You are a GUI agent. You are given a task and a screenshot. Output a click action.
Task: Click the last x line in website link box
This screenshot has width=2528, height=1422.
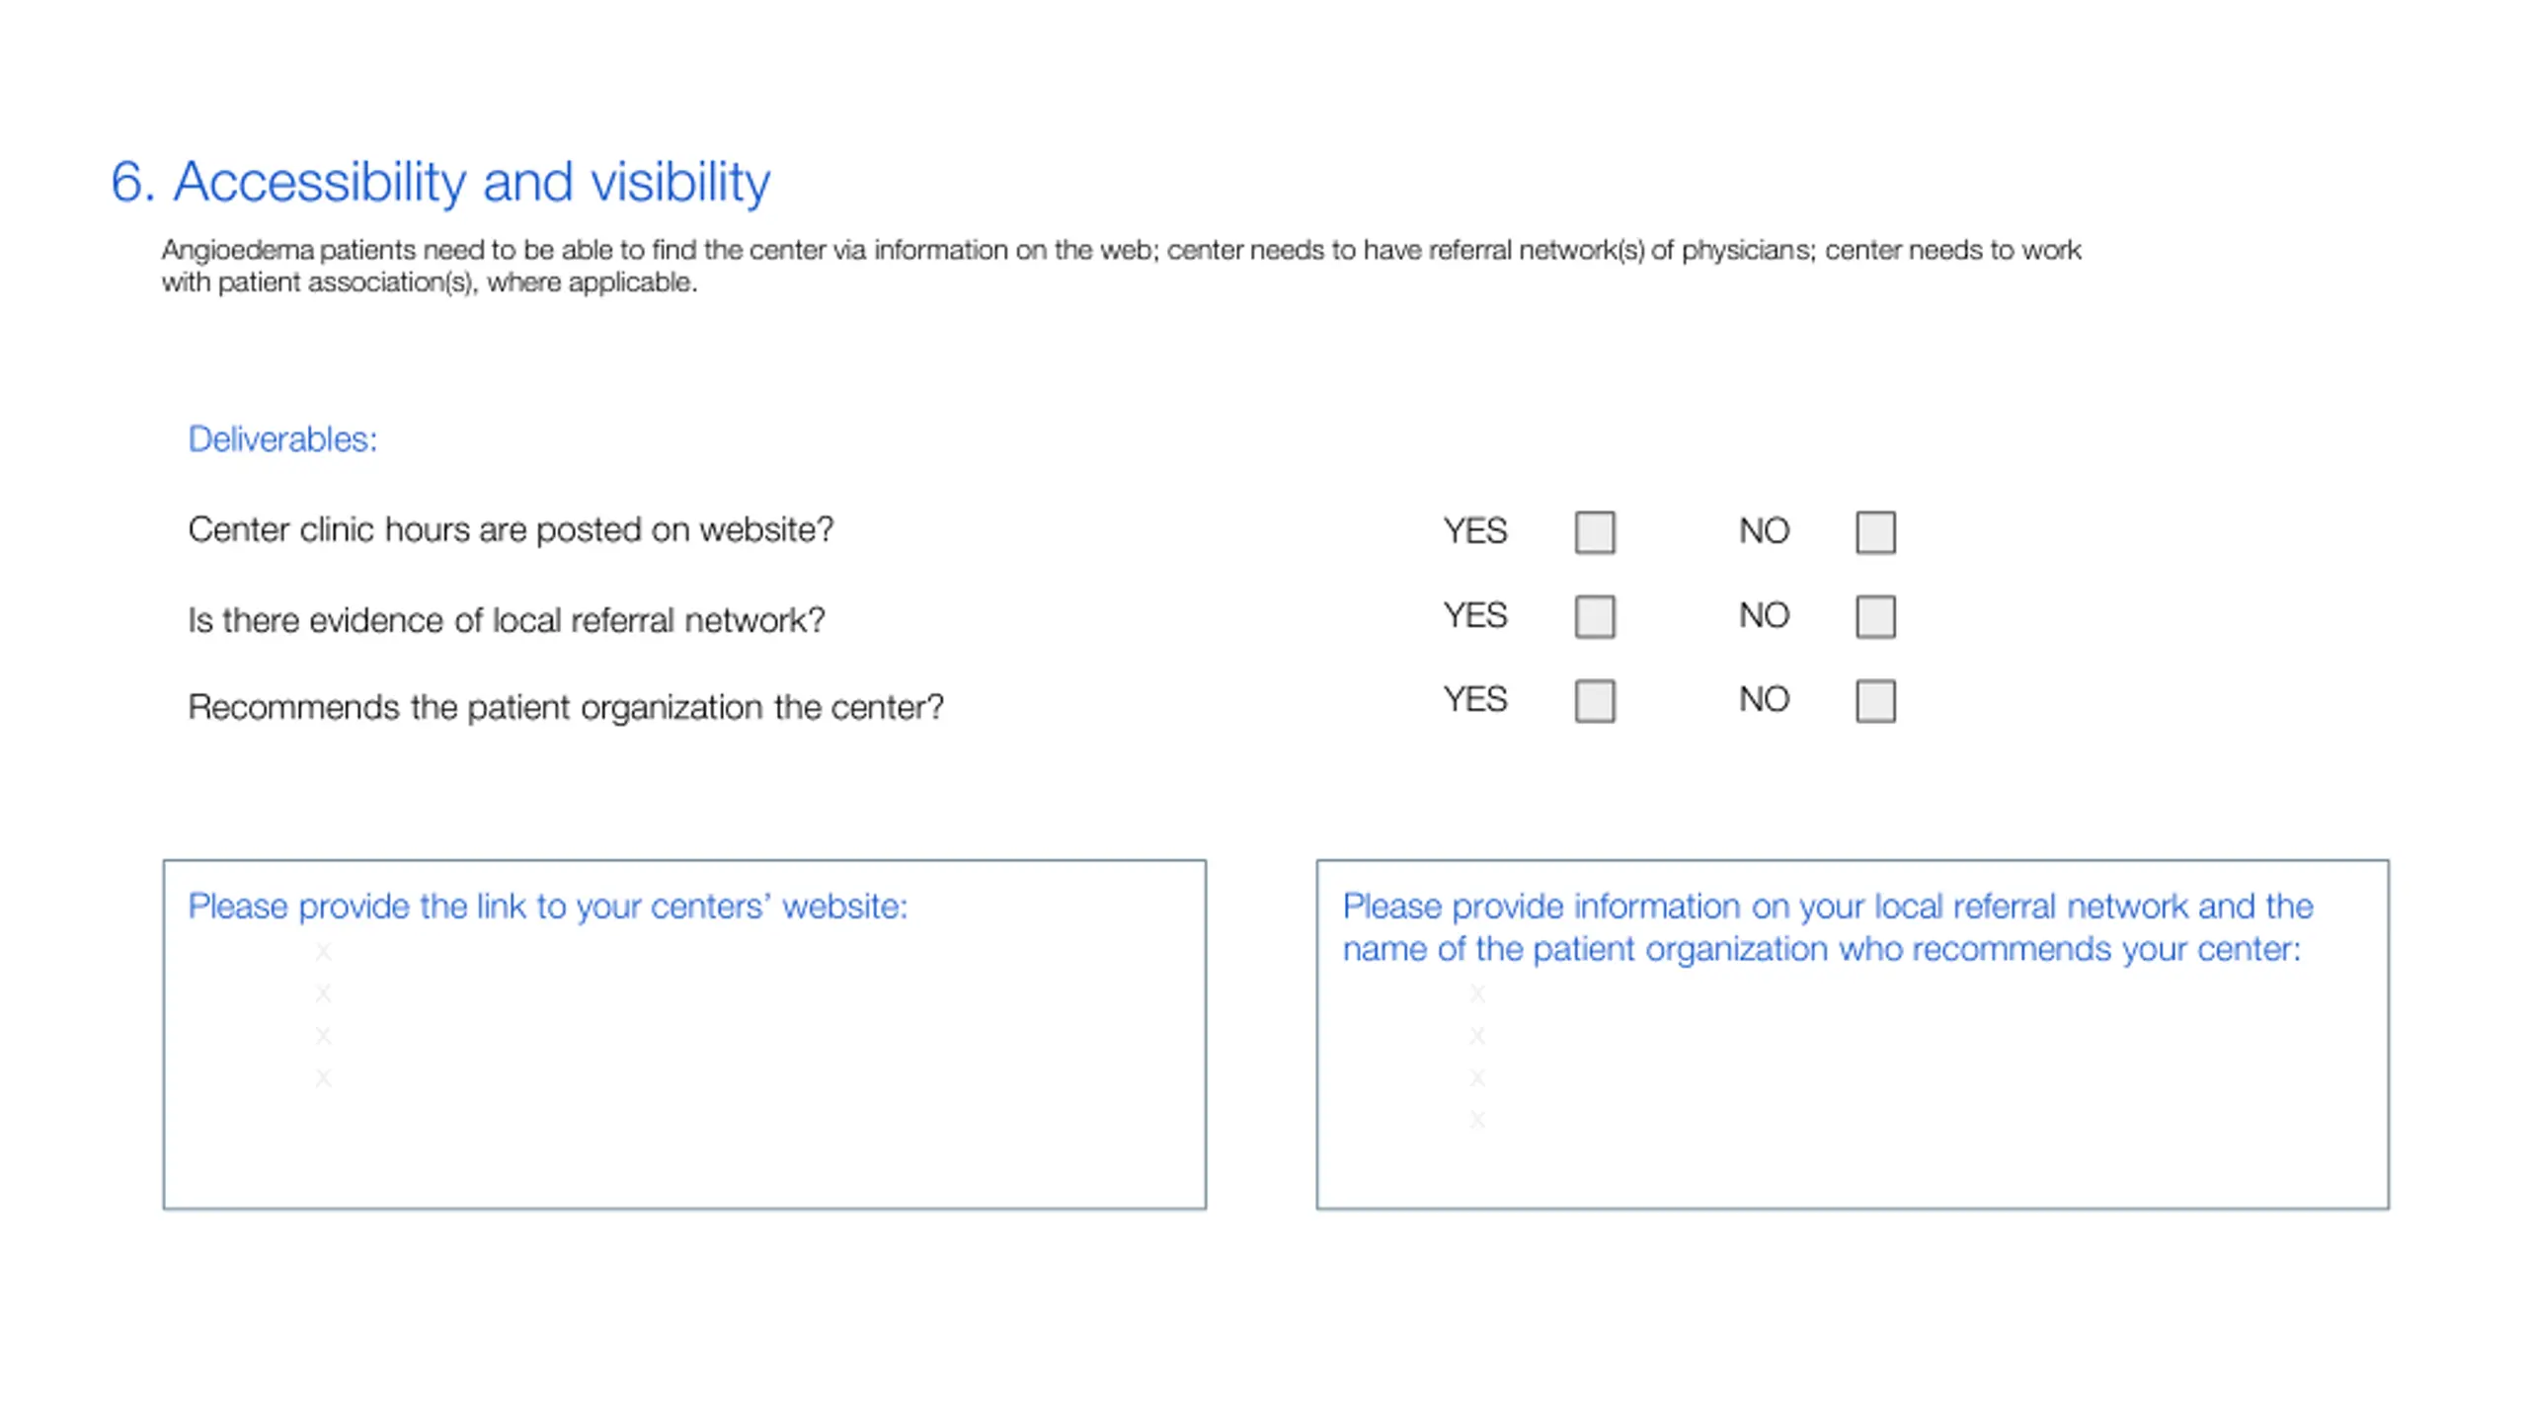click(x=323, y=1078)
